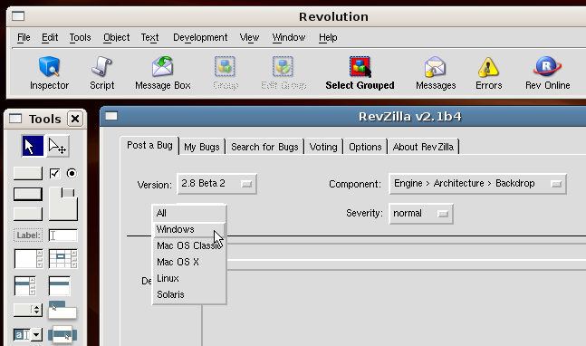
Task: Open the Errors toolbar icon
Action: (x=488, y=73)
